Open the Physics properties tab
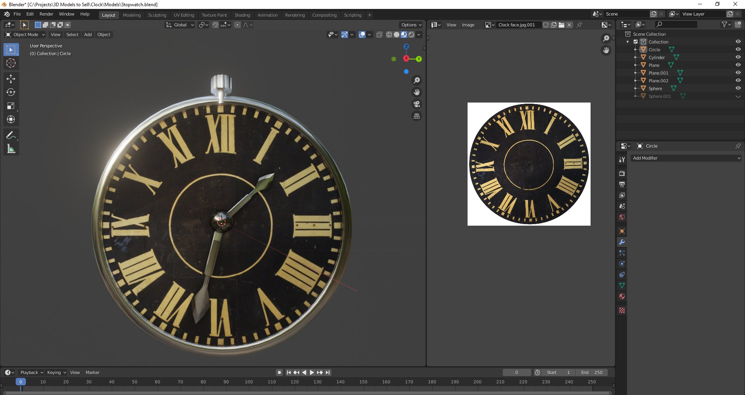 pyautogui.click(x=622, y=264)
